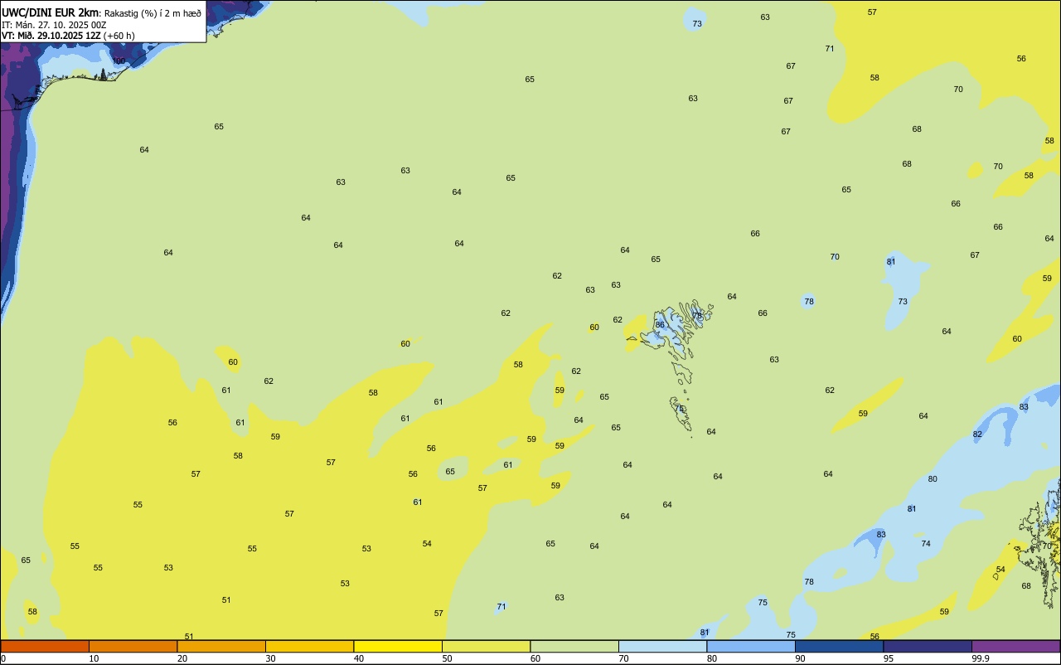This screenshot has height=665, width=1061.
Task: Click the "(+60 h)" forecast offset text
Action: [x=119, y=36]
